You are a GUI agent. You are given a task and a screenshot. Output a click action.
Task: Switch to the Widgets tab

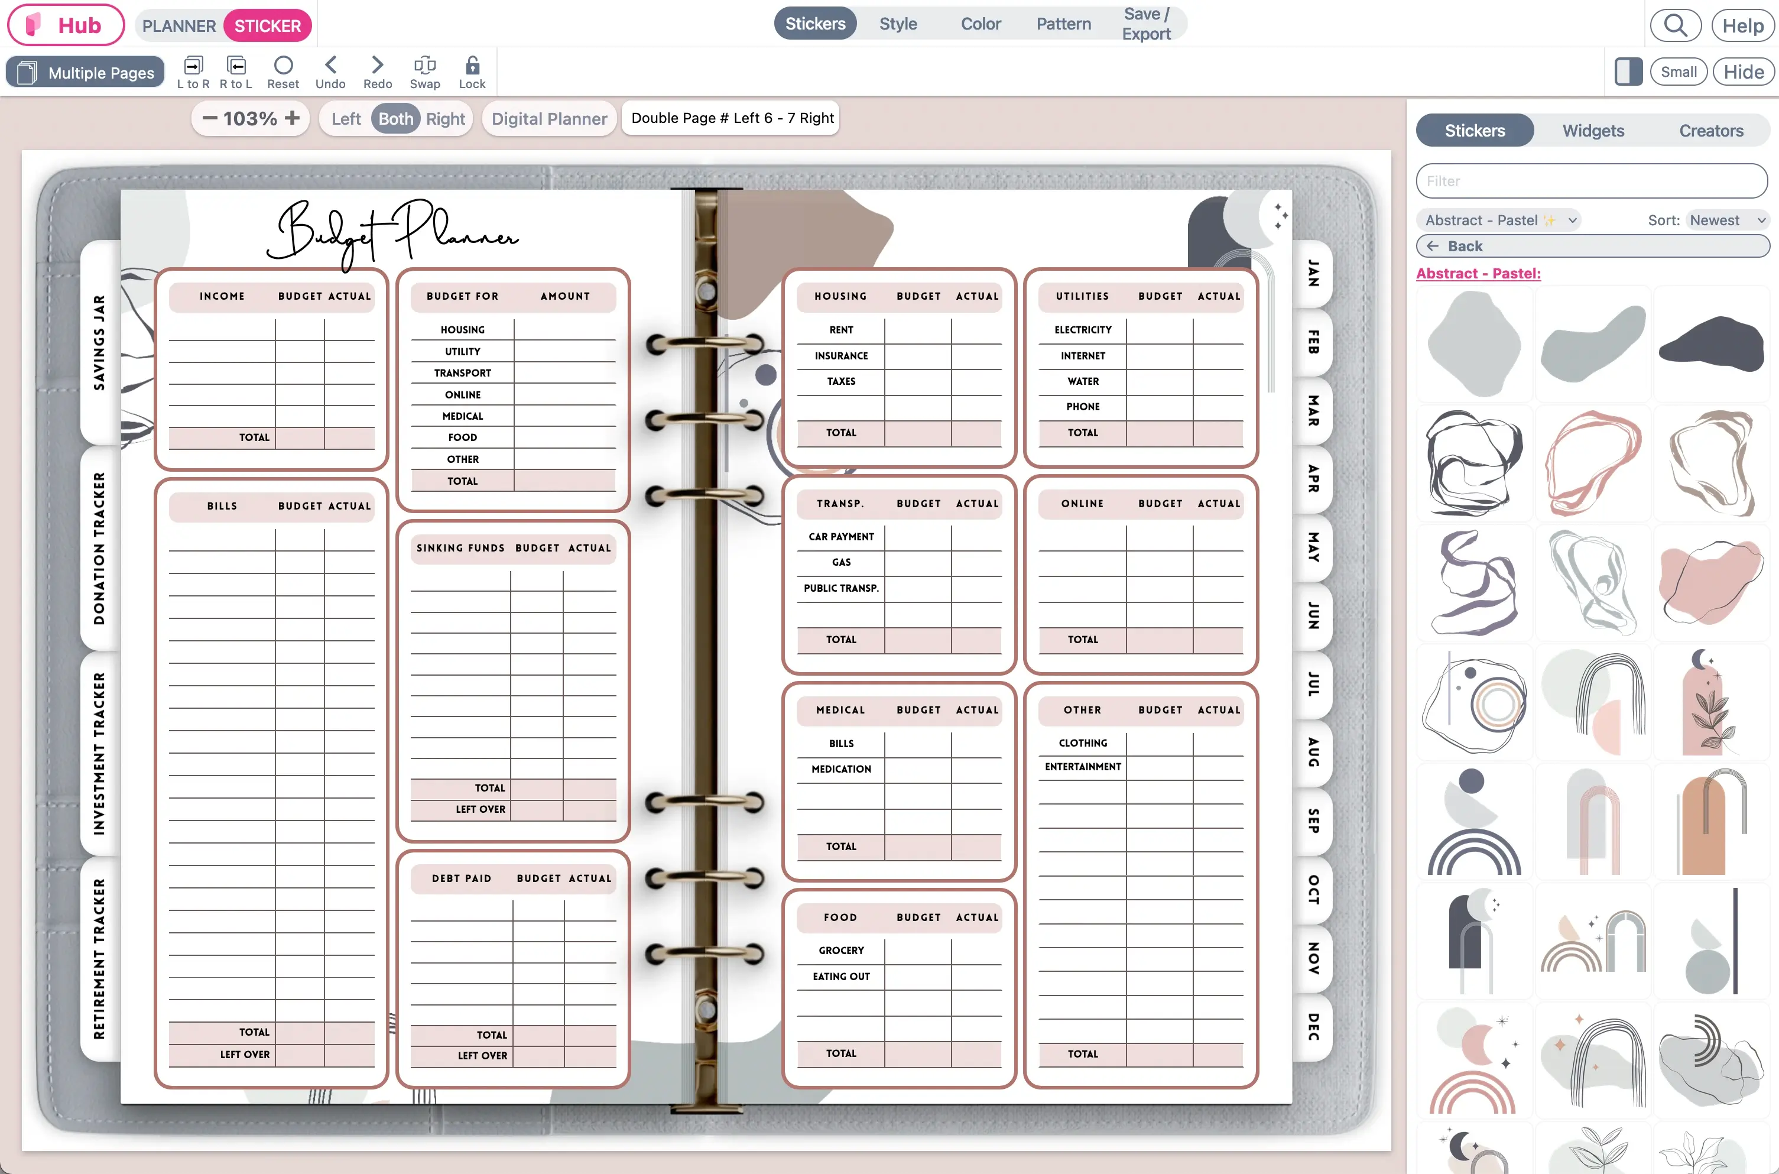(1593, 130)
